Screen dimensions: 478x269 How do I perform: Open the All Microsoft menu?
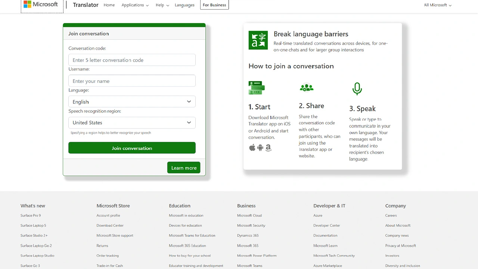pyautogui.click(x=438, y=5)
